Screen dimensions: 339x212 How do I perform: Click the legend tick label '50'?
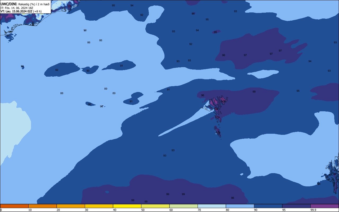pyautogui.click(x=143, y=210)
